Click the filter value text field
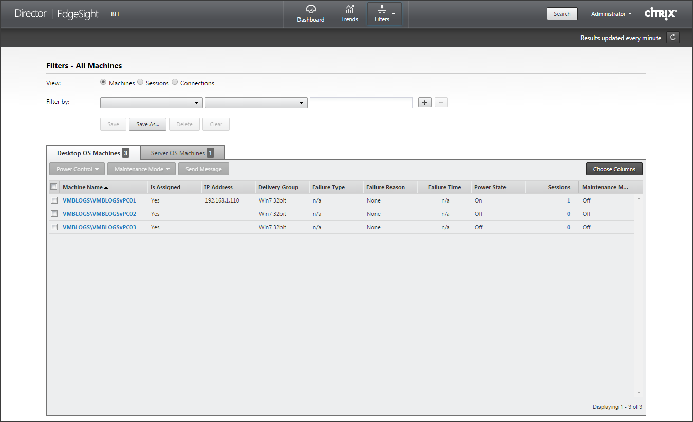 click(361, 103)
